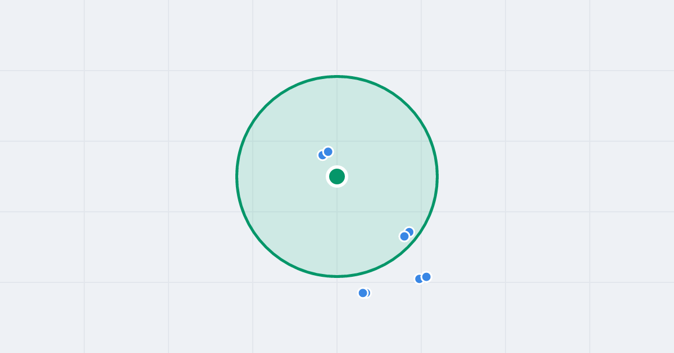Click the green circle outline at its bottom point
Image resolution: width=674 pixels, height=353 pixels.
tap(337, 276)
